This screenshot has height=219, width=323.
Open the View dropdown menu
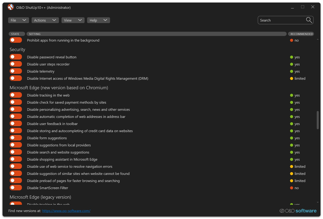click(x=73, y=20)
